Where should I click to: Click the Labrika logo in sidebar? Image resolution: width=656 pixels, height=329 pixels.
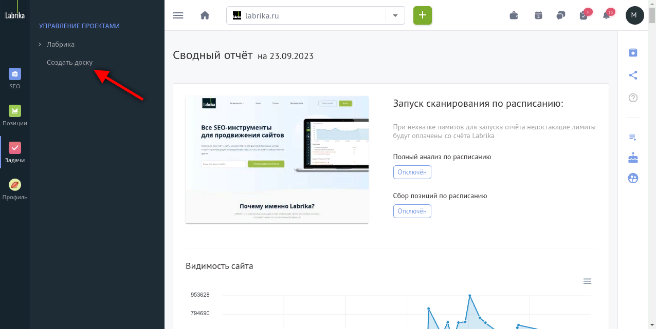pos(15,15)
